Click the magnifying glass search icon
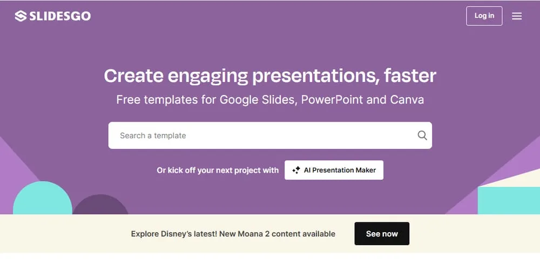This screenshot has width=540, height=278. pyautogui.click(x=422, y=135)
